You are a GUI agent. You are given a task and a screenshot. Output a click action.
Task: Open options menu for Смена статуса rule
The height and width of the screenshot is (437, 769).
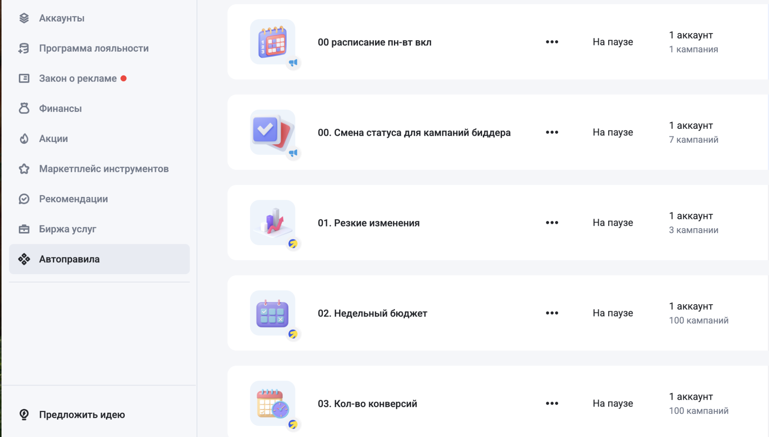(552, 132)
